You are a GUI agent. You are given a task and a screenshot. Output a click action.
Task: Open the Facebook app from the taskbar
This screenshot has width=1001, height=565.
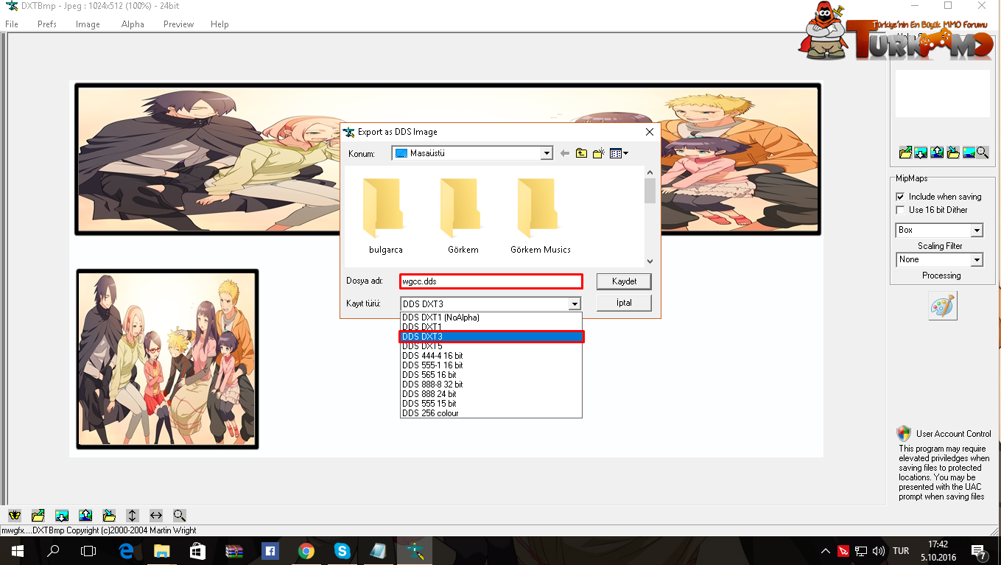270,550
